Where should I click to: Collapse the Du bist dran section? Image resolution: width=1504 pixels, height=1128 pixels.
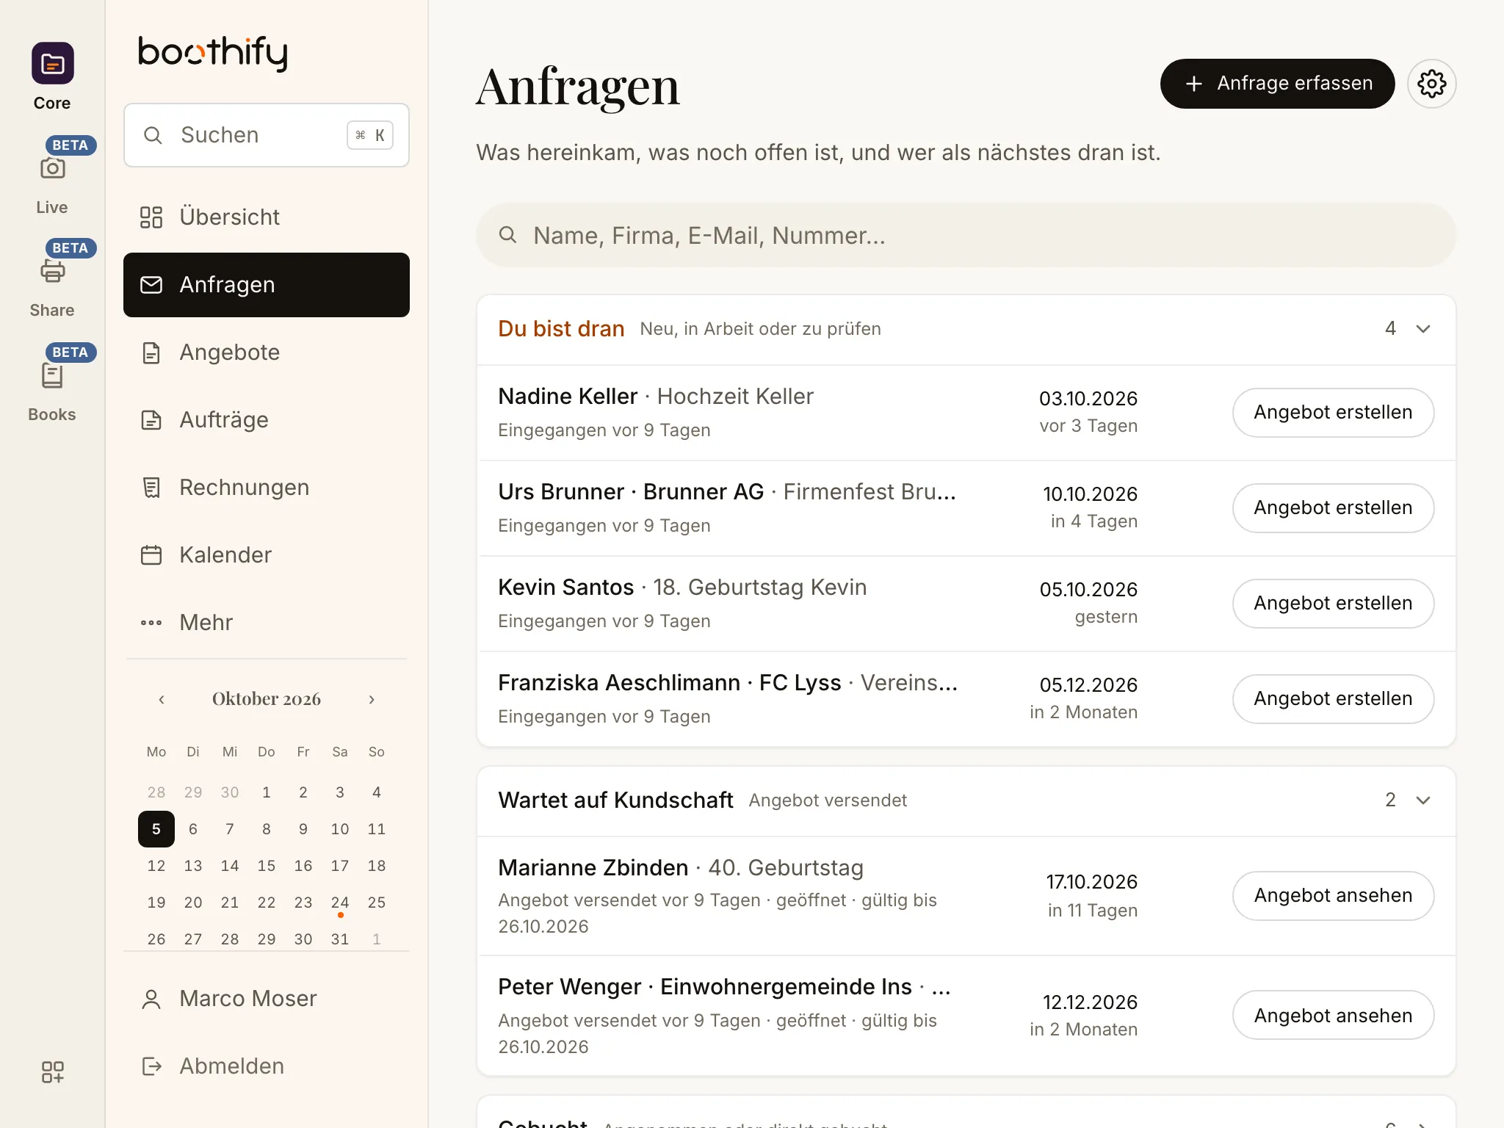pos(1423,329)
